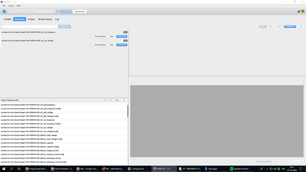Dump messages for AC_out_voltage topic
This screenshot has width=306, height=172.
[x=100, y=45]
